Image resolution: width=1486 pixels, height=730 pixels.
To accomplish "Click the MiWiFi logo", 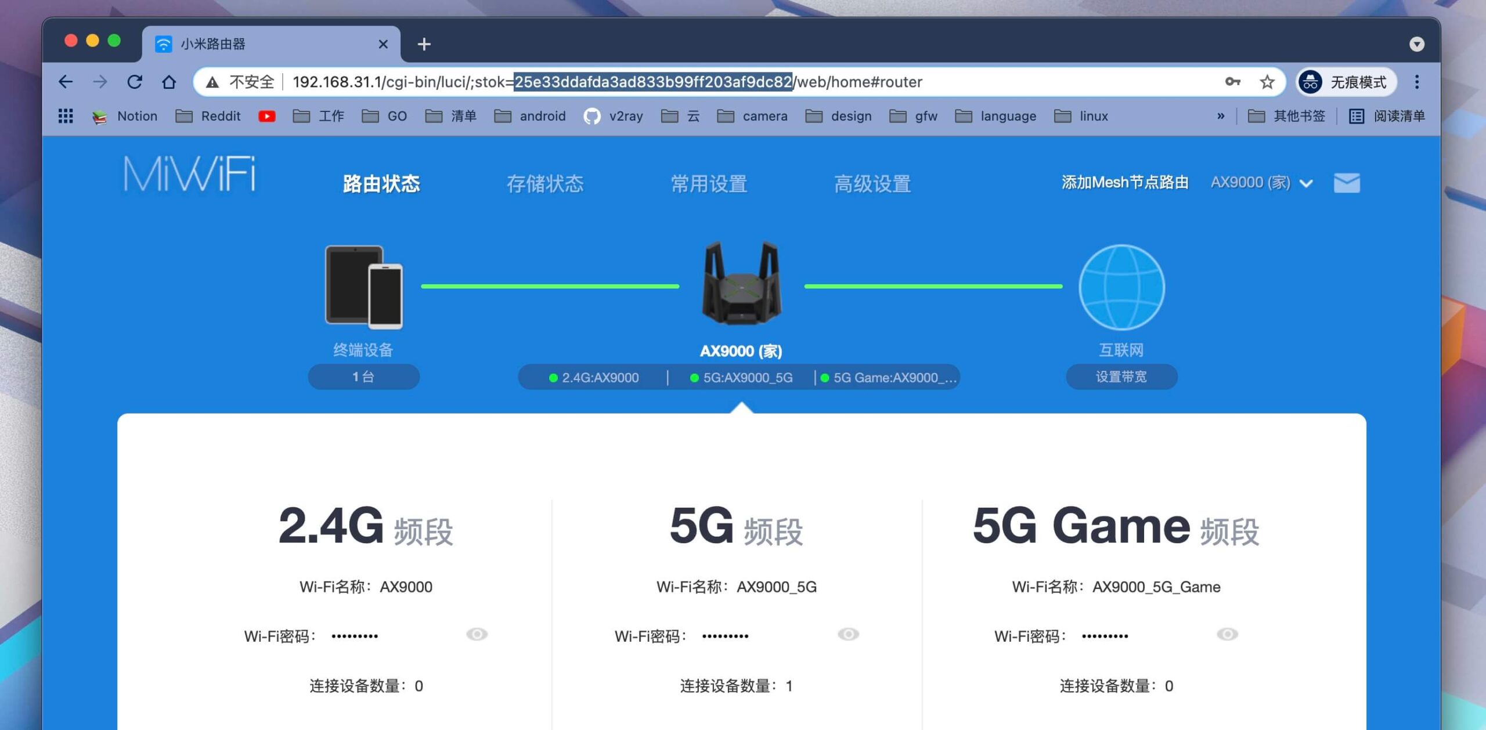I will 189,174.
